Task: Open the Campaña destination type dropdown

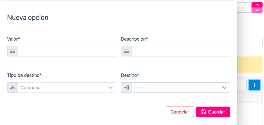Action: pyautogui.click(x=67, y=88)
